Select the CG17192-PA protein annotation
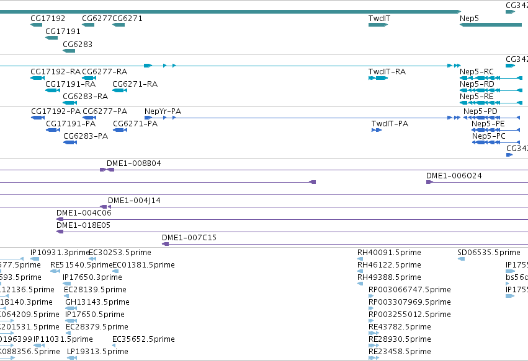528x361 pixels. coord(38,118)
